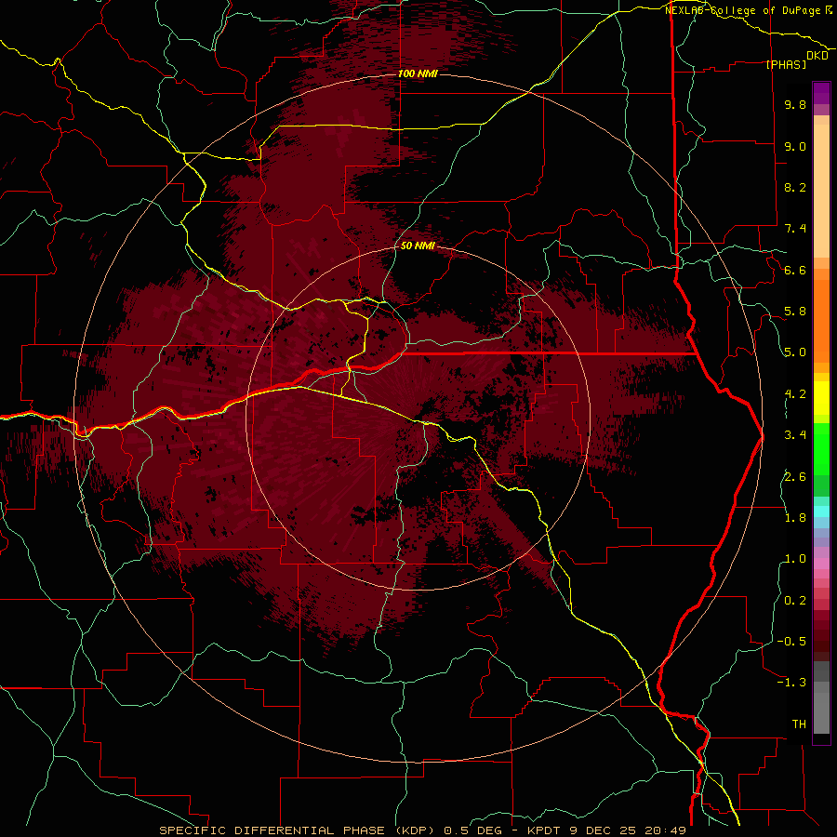This screenshot has height=837, width=837.
Task: Click the 0.2 value on the color scale
Action: 795,600
